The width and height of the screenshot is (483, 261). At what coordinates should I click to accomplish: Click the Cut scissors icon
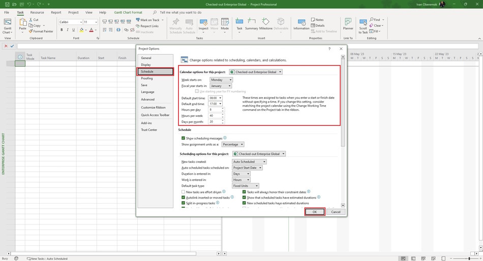pyautogui.click(x=31, y=20)
